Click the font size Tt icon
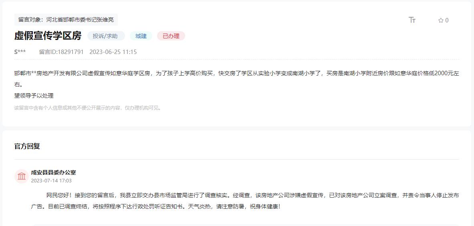The width and height of the screenshot is (474, 226). [x=412, y=20]
